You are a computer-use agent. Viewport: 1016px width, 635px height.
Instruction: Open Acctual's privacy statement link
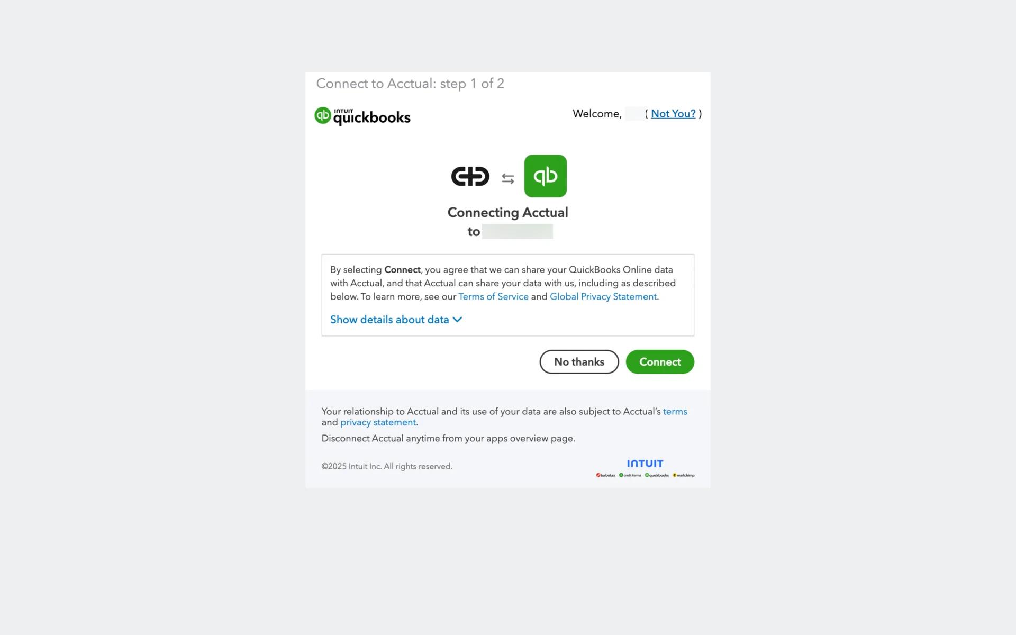(x=378, y=422)
